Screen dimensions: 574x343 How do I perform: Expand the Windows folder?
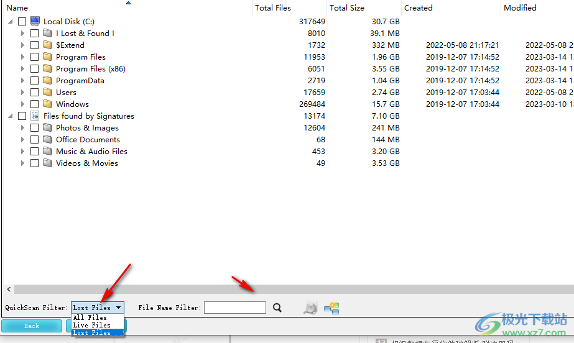click(x=22, y=104)
